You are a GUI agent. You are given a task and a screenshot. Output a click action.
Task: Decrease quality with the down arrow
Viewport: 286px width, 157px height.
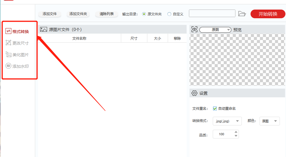236,136
